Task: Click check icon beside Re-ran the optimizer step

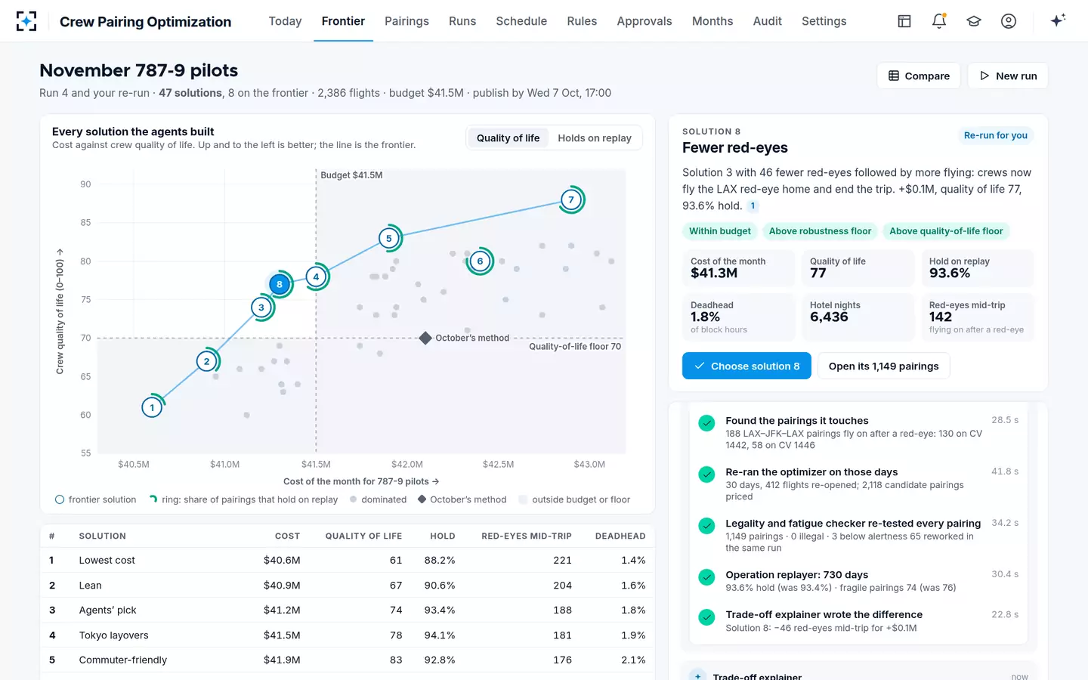Action: coord(706,474)
